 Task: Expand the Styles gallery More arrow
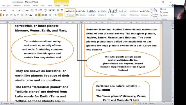151,15
